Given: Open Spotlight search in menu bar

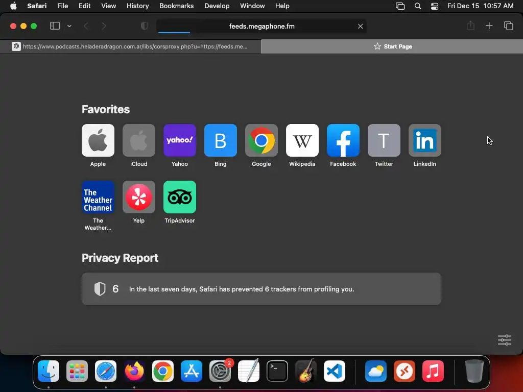Looking at the screenshot, I should (x=418, y=6).
